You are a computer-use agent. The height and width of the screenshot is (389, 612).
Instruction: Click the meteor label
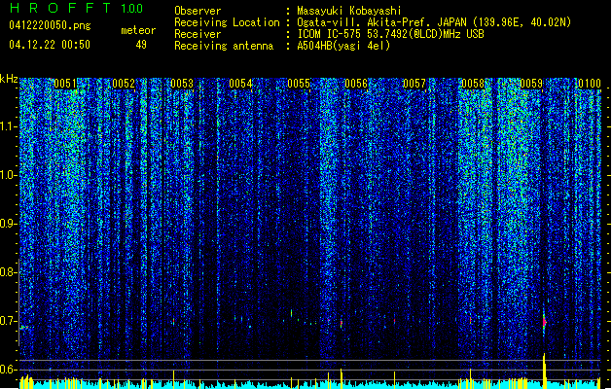138,30
